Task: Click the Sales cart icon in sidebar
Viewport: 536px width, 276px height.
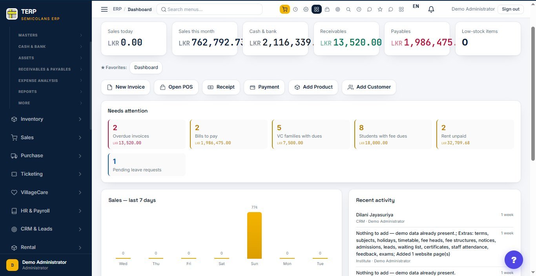Action: click(x=14, y=138)
